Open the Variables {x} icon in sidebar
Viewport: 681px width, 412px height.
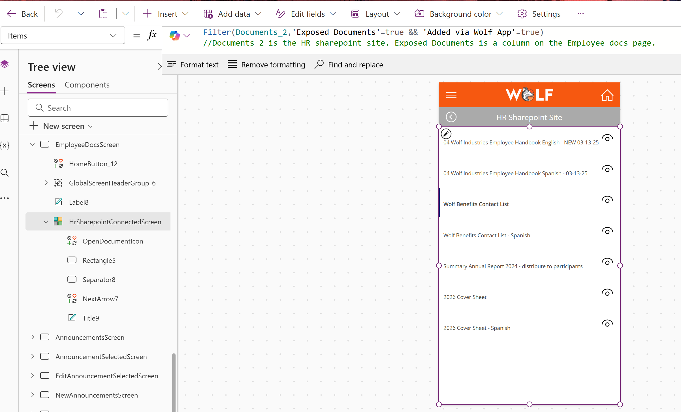[5, 145]
